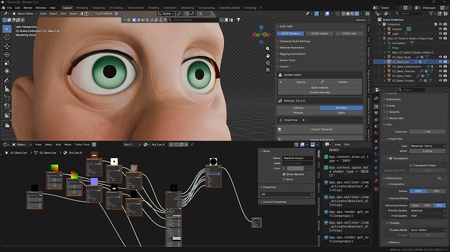
Task: Click the Import Character button
Action: point(320,130)
